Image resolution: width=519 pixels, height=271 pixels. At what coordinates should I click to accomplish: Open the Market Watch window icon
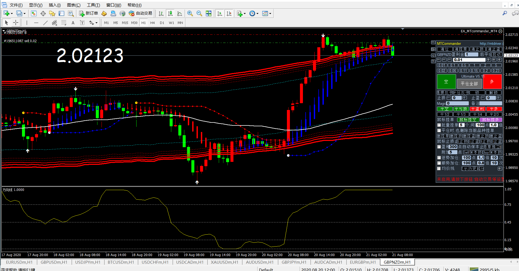[x=34, y=13]
